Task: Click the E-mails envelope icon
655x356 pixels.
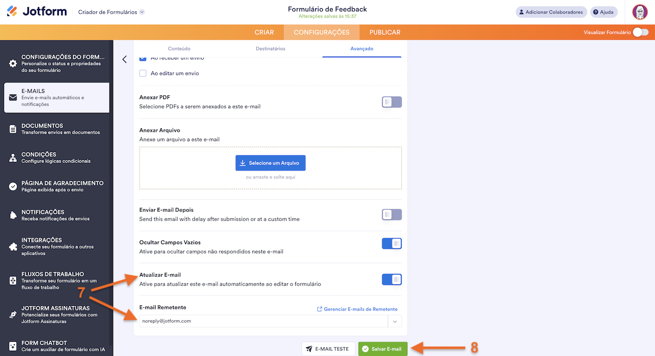Action: [x=13, y=98]
